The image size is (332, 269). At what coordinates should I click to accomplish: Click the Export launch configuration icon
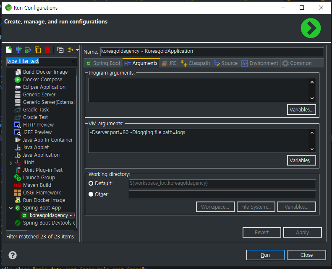[x=28, y=50]
